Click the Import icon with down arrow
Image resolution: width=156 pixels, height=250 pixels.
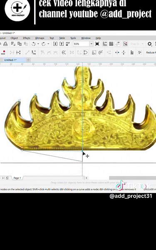(x=55, y=44)
